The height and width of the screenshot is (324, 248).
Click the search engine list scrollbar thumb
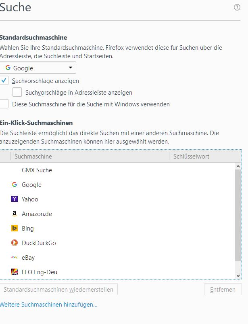point(238,215)
